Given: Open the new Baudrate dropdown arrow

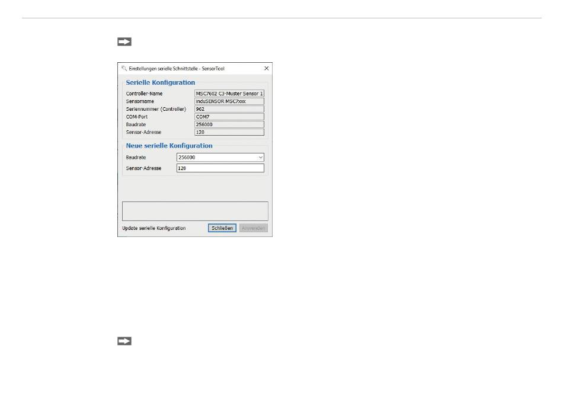Looking at the screenshot, I should 260,157.
